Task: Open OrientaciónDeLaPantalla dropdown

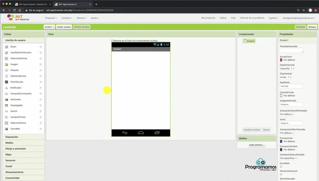Action: pos(288,158)
